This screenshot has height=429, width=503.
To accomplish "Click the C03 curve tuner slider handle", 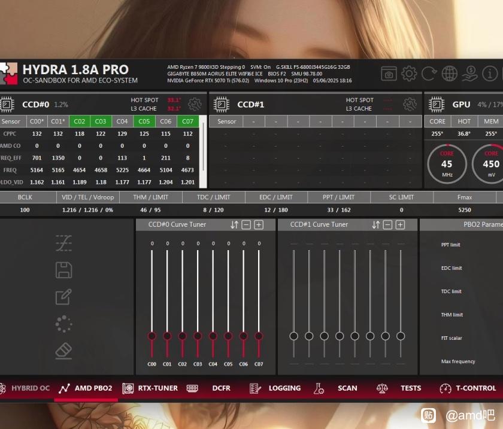I will pos(198,336).
